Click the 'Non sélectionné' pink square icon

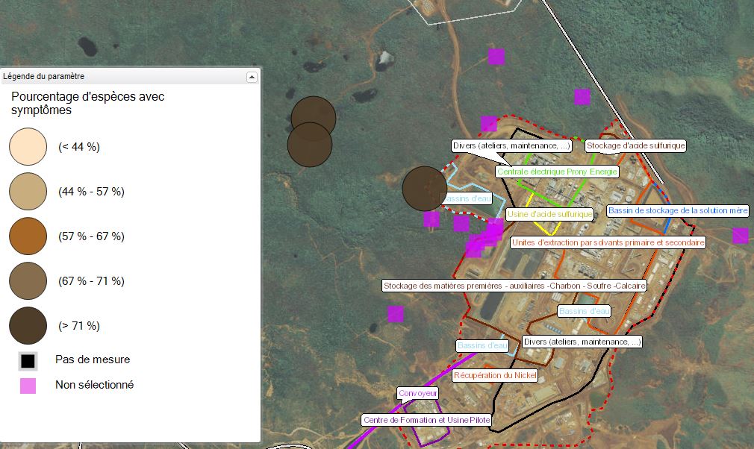pyautogui.click(x=28, y=386)
